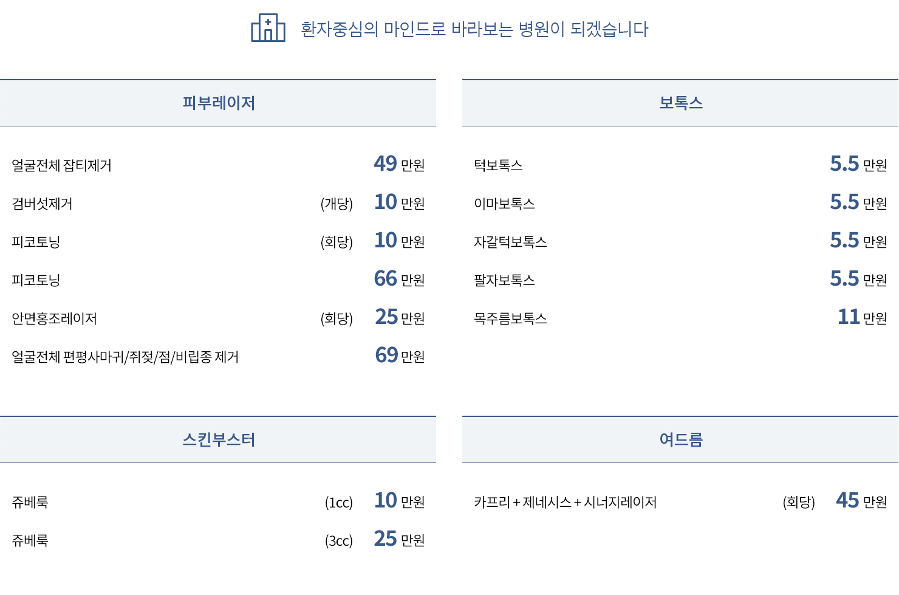Click the 자갈턱보톡스 entry

click(x=510, y=242)
